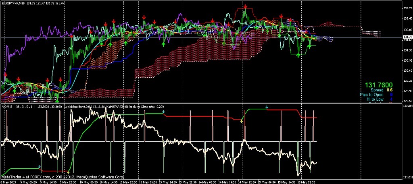This screenshot has height=184, width=413.
Task: Select the yellow up arrow near 9 May 22:30 in VQ window
Action: pyautogui.click(x=68, y=172)
